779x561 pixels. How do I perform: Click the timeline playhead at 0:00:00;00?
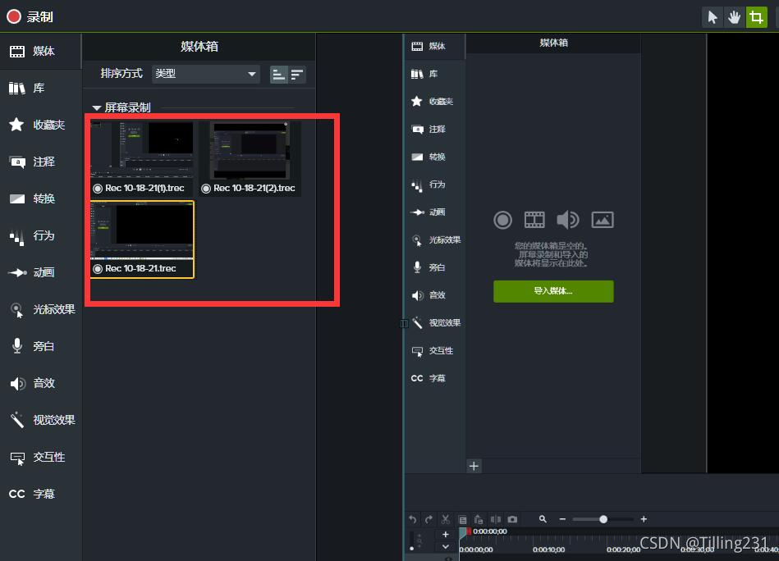click(464, 533)
